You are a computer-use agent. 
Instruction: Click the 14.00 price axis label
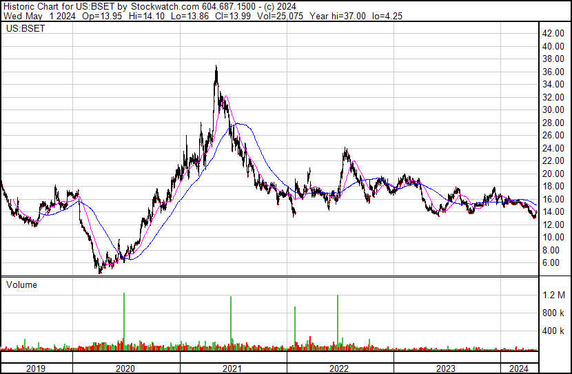click(553, 211)
